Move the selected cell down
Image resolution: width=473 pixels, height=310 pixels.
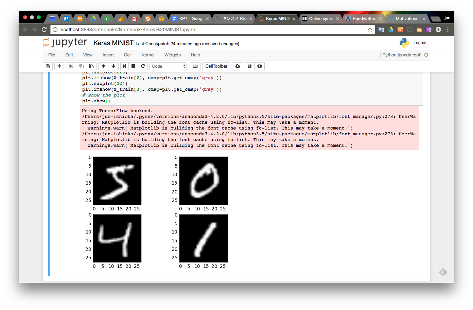click(x=113, y=66)
